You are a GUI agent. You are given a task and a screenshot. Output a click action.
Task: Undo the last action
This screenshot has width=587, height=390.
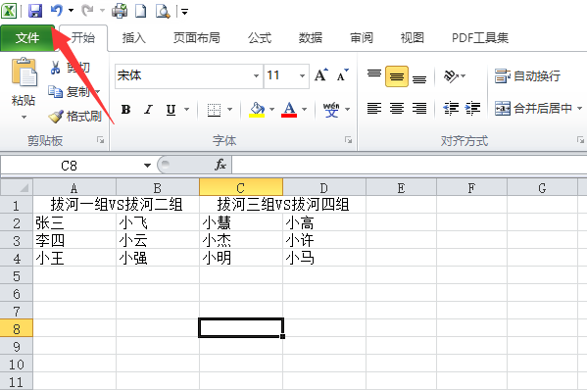tap(57, 10)
